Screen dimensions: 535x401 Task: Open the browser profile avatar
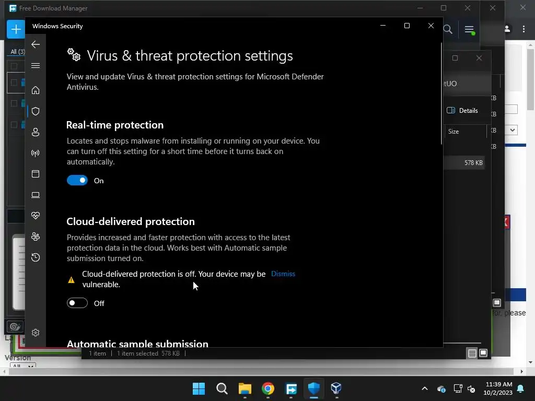[507, 29]
